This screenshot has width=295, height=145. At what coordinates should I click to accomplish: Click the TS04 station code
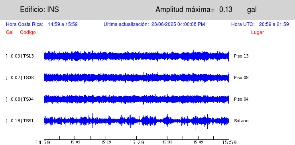tap(28, 99)
